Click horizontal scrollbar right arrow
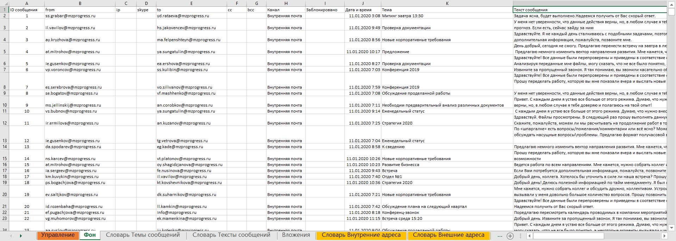Image resolution: width=676 pixels, height=241 pixels. (x=664, y=236)
